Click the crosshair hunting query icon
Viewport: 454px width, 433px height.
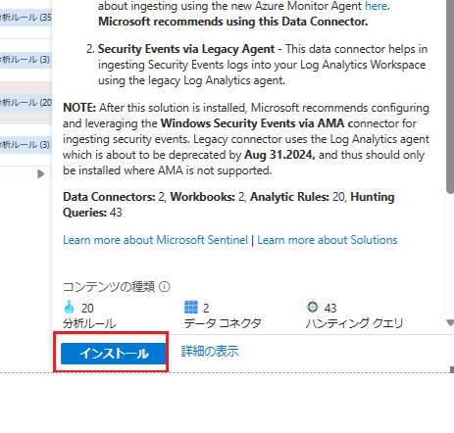[x=313, y=307]
